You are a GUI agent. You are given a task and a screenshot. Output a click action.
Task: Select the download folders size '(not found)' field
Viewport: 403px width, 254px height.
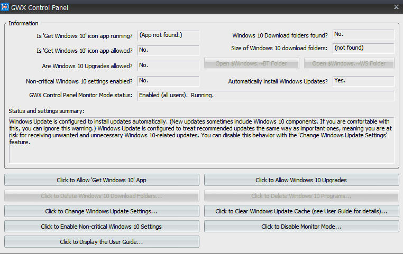[x=363, y=49]
